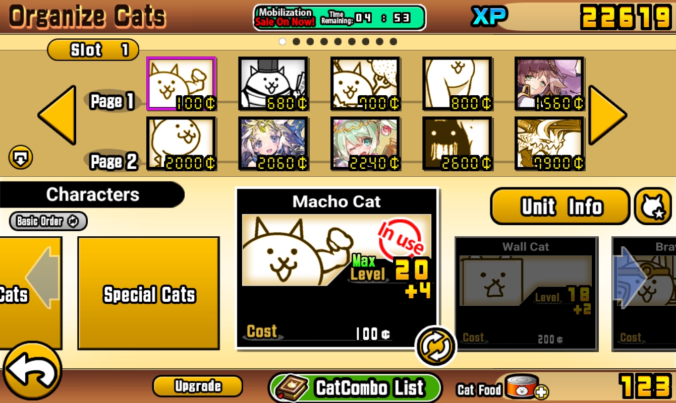Go to previous lineup with left arrow

coord(57,115)
